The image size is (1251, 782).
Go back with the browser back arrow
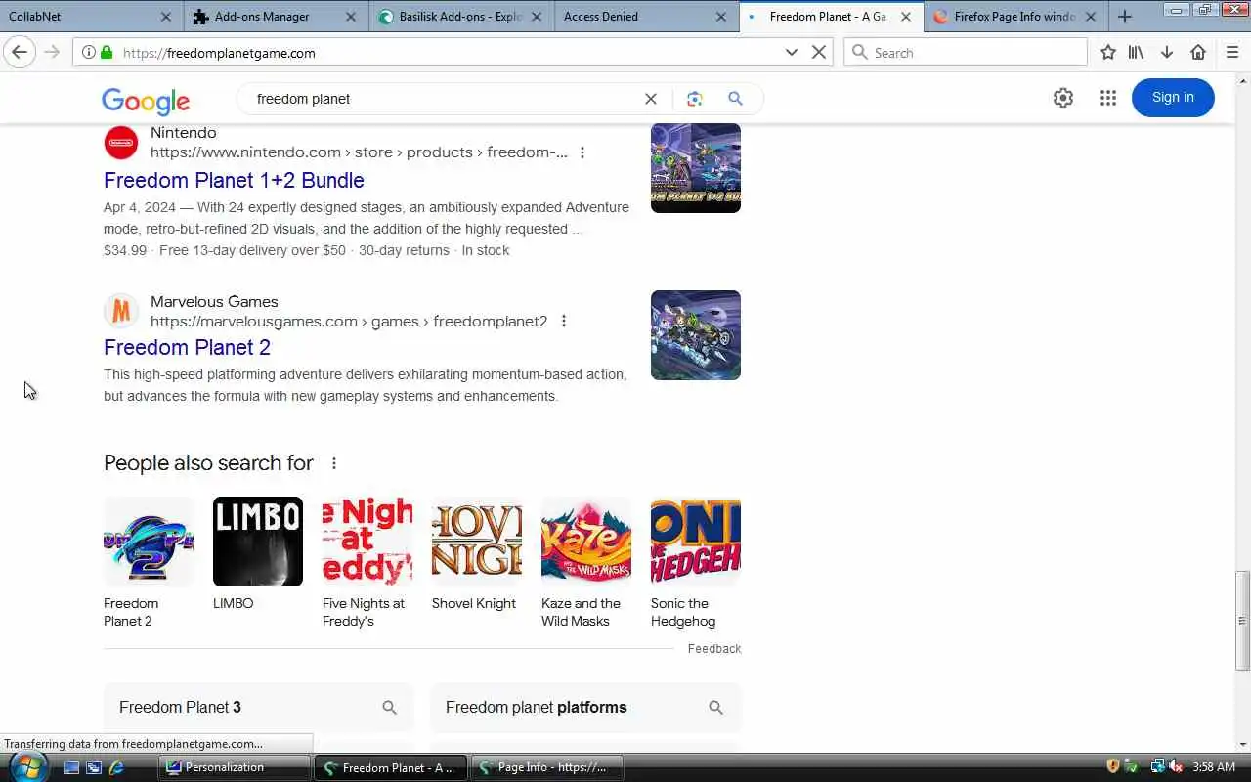tap(20, 52)
